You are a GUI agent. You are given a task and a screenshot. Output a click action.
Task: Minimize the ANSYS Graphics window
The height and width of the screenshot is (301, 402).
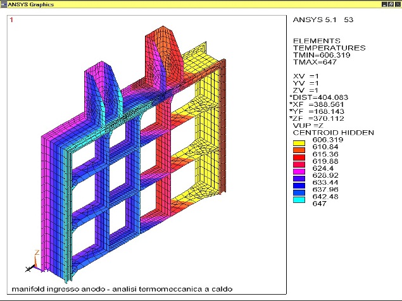[x=384, y=4]
